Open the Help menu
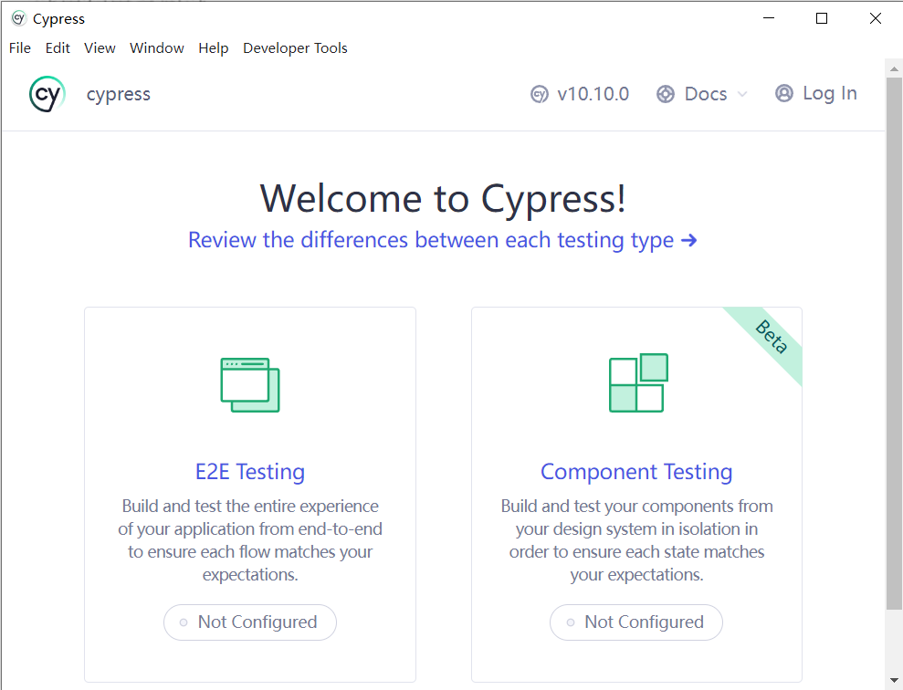The width and height of the screenshot is (903, 690). point(213,47)
